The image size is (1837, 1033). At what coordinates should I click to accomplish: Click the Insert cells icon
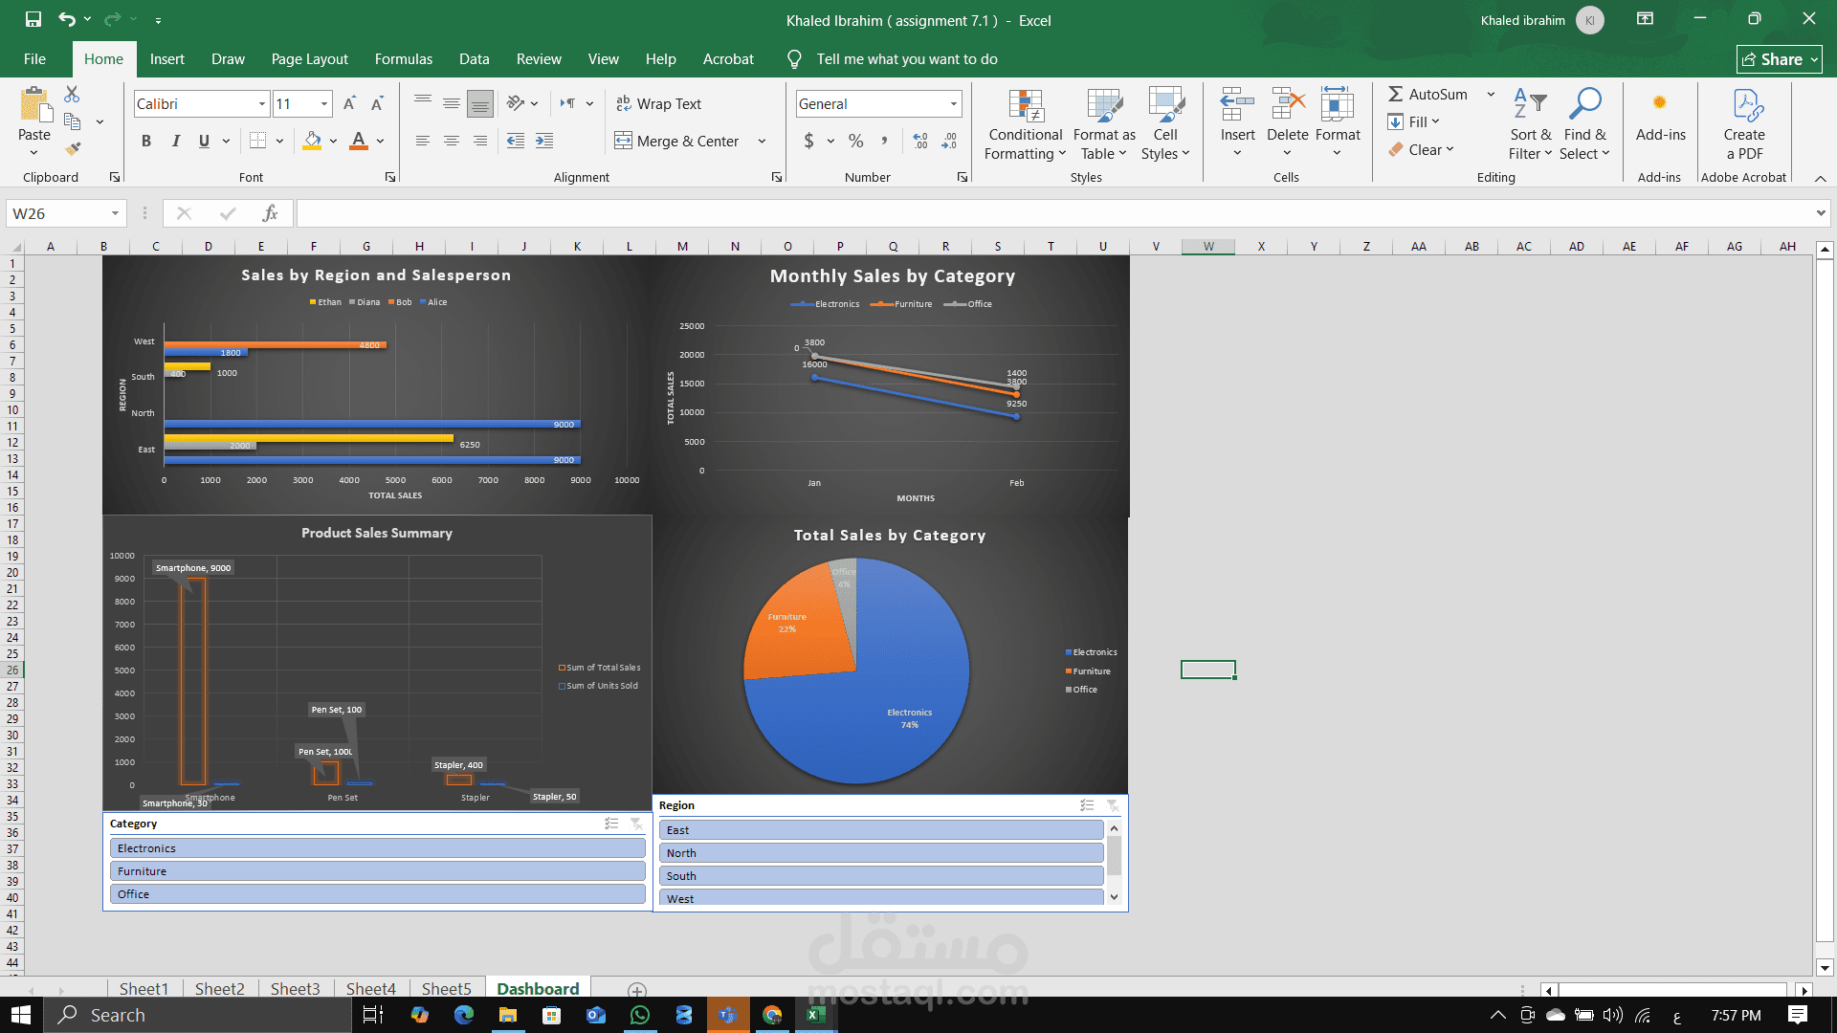coord(1237,103)
